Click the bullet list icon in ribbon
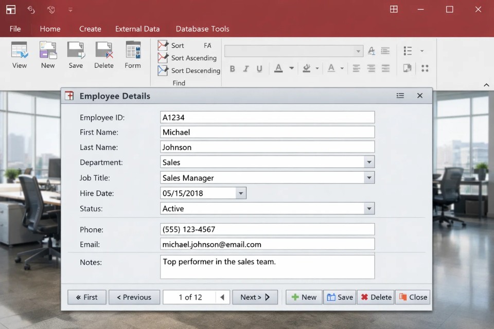This screenshot has height=329, width=494. click(x=408, y=51)
